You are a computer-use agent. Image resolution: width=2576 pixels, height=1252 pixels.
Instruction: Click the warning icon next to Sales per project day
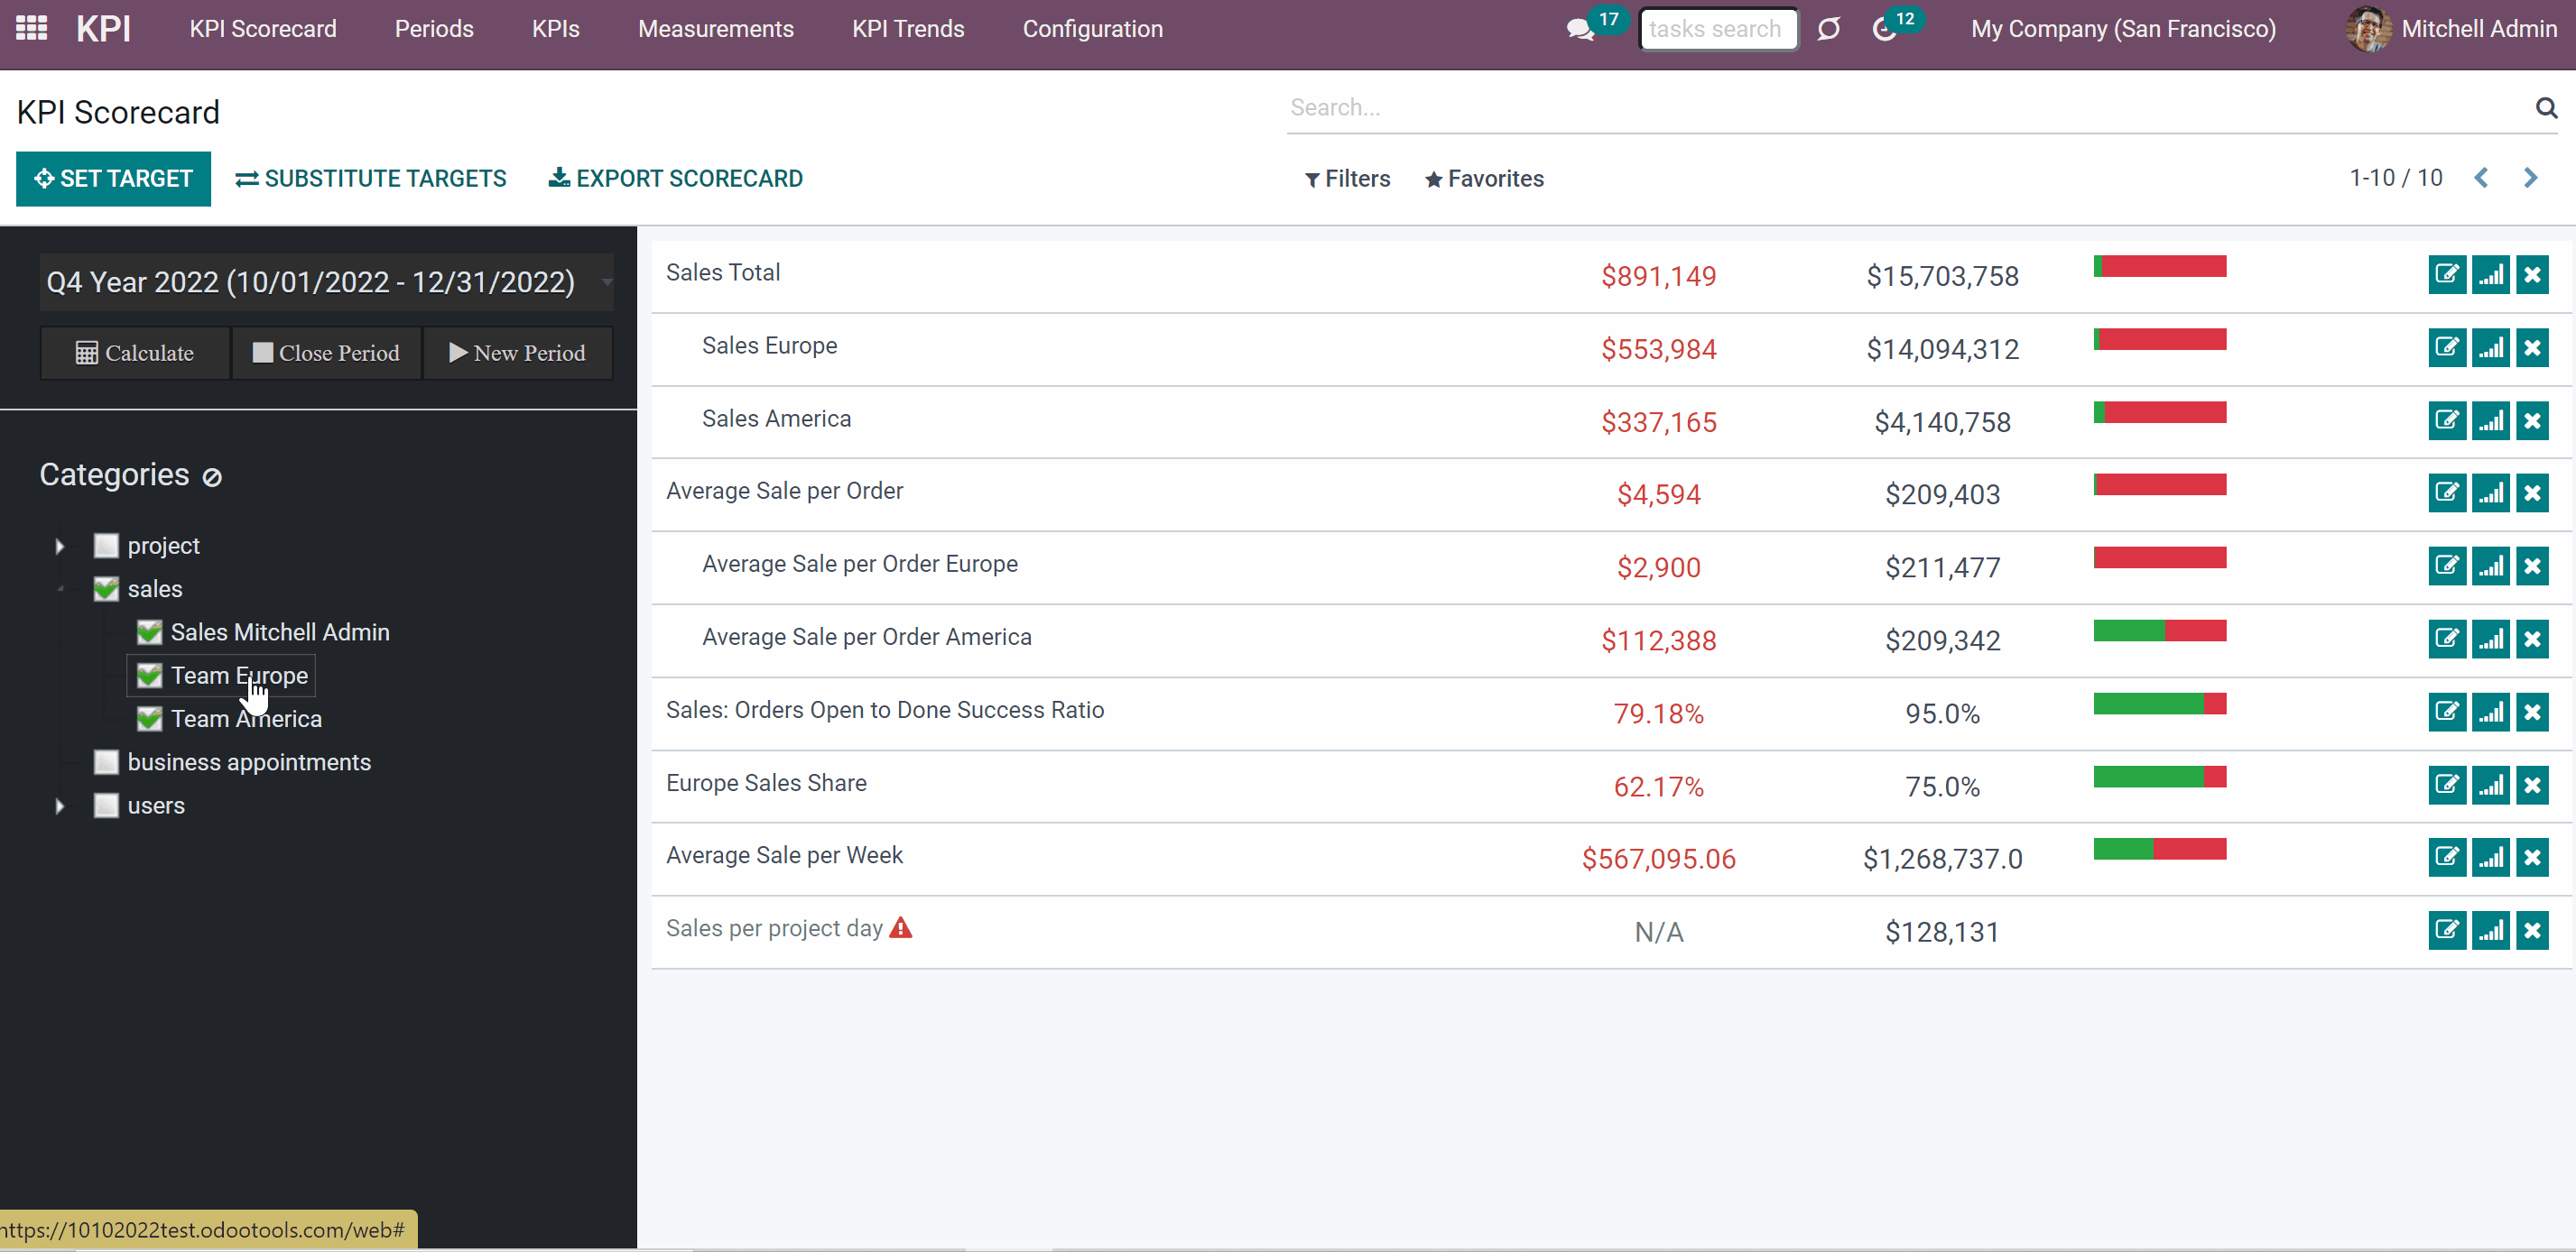[x=901, y=927]
